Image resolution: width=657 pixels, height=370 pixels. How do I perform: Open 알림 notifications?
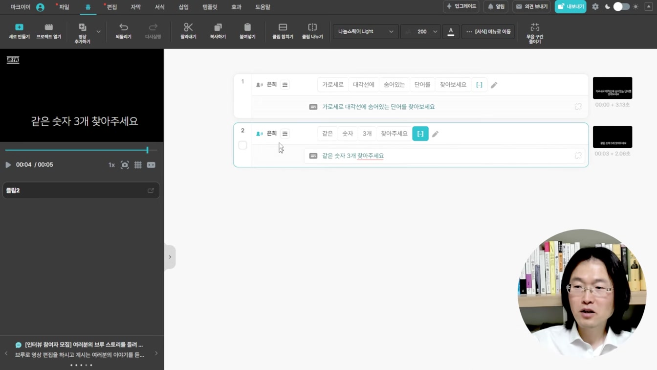496,7
